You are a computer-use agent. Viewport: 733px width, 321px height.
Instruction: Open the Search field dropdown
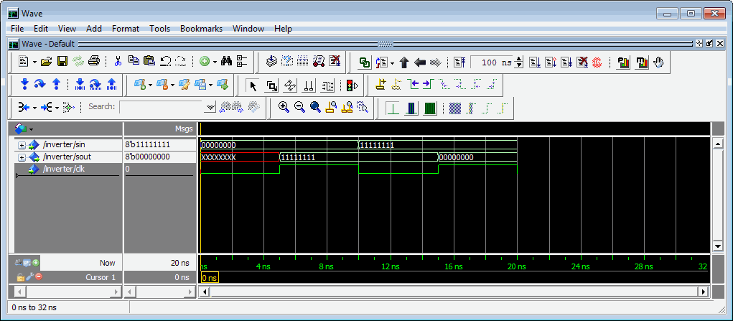click(210, 107)
